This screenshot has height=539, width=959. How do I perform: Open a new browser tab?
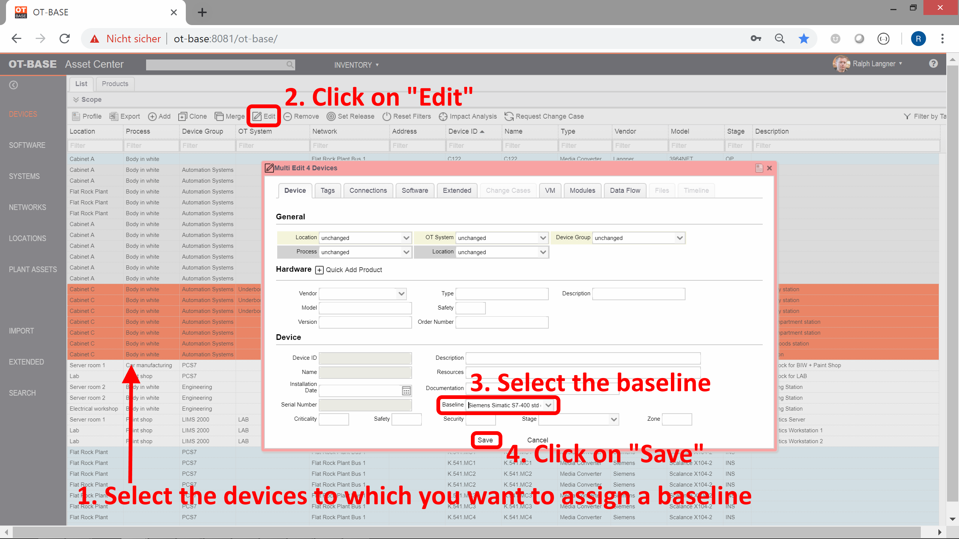tap(202, 12)
